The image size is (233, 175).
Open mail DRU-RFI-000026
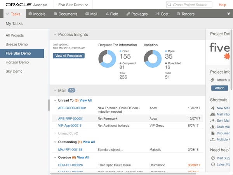click(x=70, y=165)
